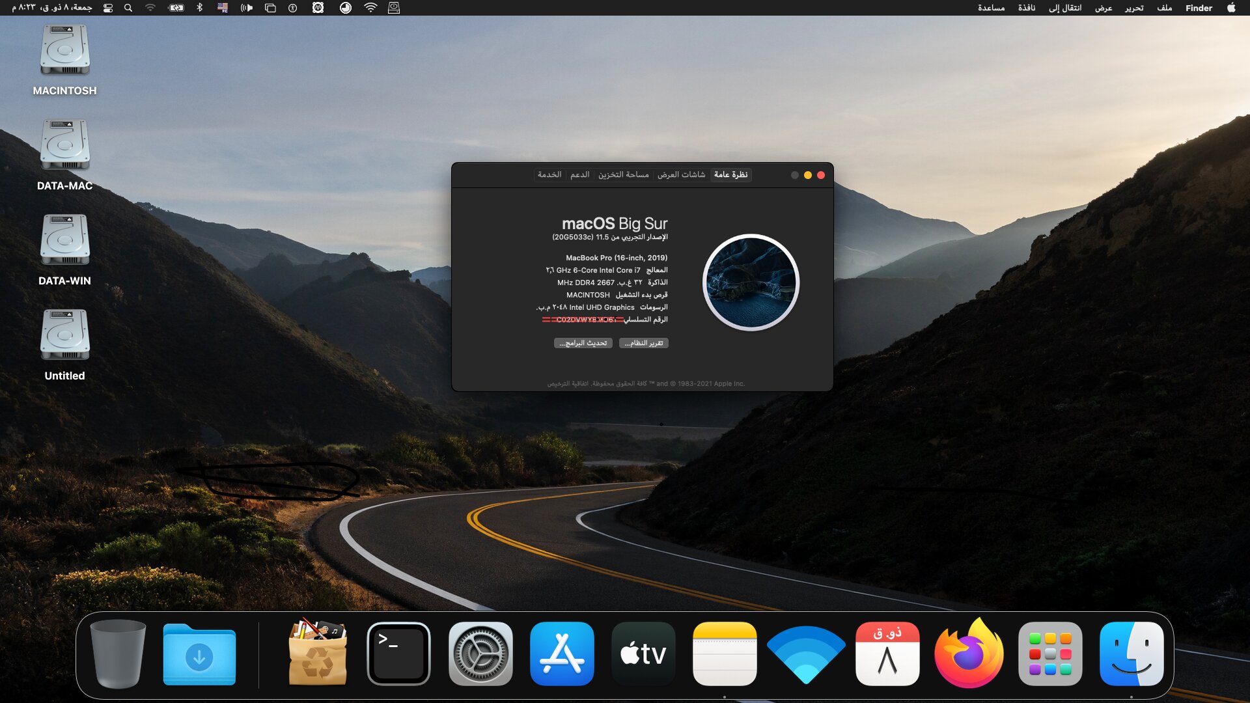Click the Bluetooth menu bar icon
This screenshot has height=703, width=1250.
click(200, 8)
